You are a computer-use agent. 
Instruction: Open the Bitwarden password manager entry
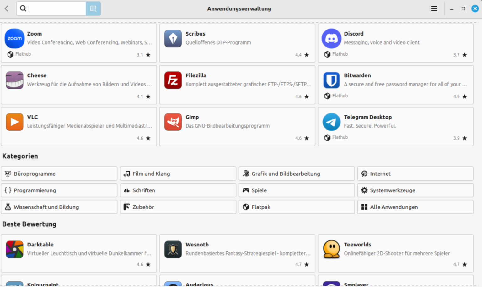pyautogui.click(x=395, y=85)
